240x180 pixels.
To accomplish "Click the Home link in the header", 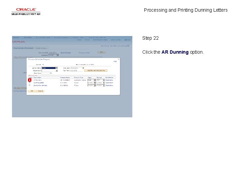I will pyautogui.click(x=79, y=40).
